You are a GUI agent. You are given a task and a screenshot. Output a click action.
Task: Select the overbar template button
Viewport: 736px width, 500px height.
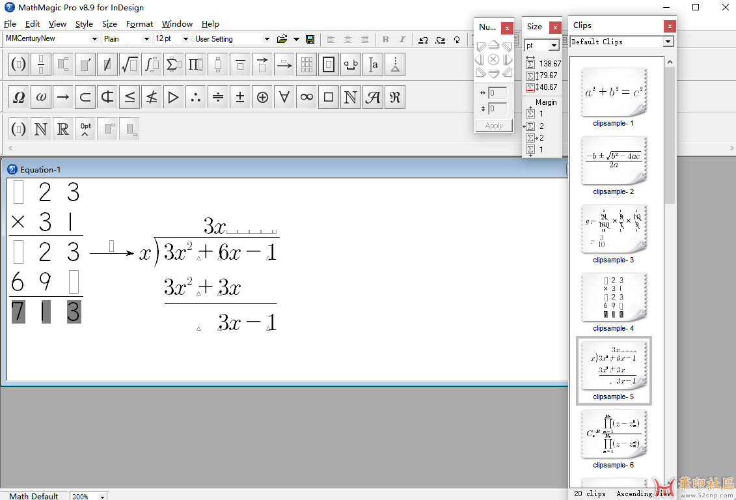click(x=240, y=64)
